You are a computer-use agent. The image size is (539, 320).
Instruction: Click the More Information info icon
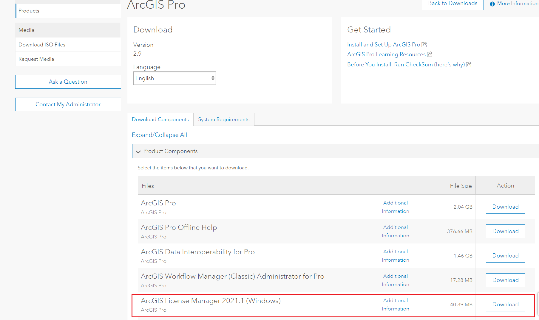(x=492, y=4)
